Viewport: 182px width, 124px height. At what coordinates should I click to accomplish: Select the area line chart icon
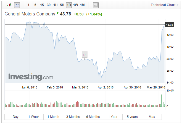17,5
